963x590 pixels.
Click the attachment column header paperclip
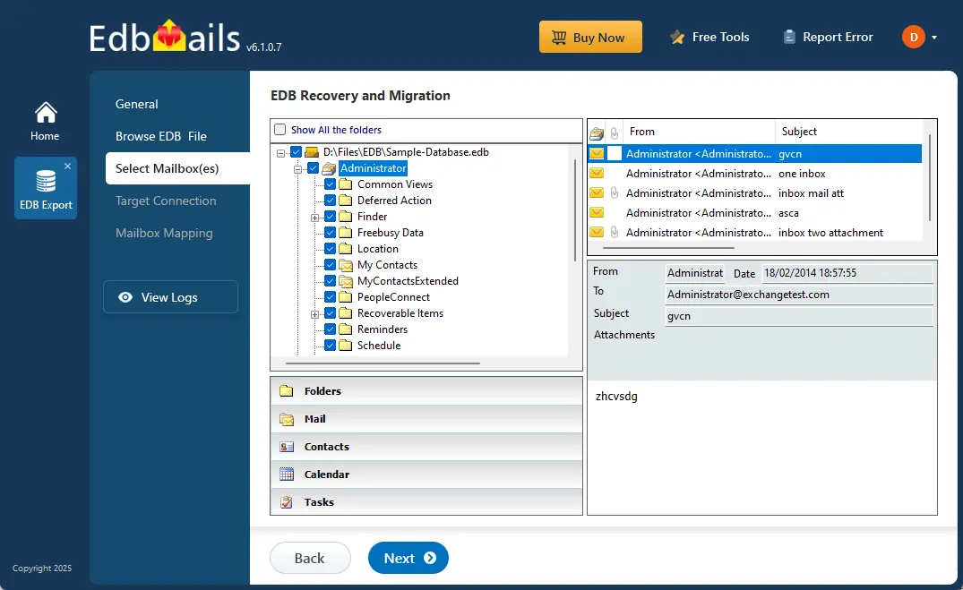[615, 132]
